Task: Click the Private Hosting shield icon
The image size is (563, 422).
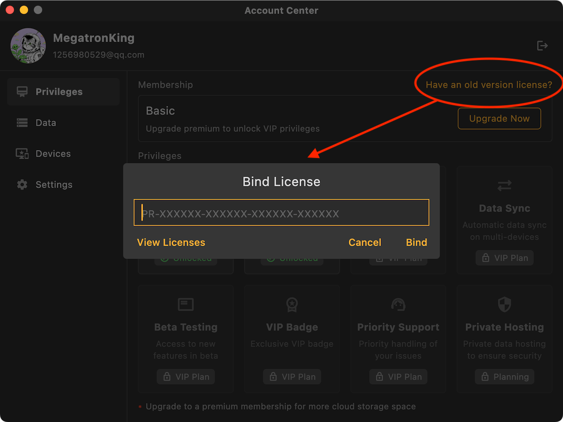Action: click(x=505, y=304)
